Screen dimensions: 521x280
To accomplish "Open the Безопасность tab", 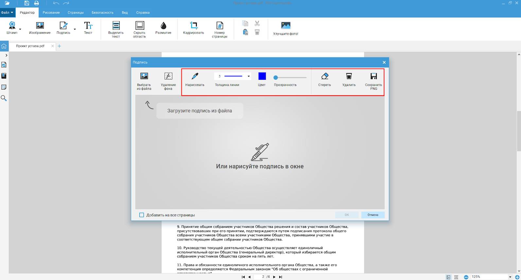I will pos(102,12).
